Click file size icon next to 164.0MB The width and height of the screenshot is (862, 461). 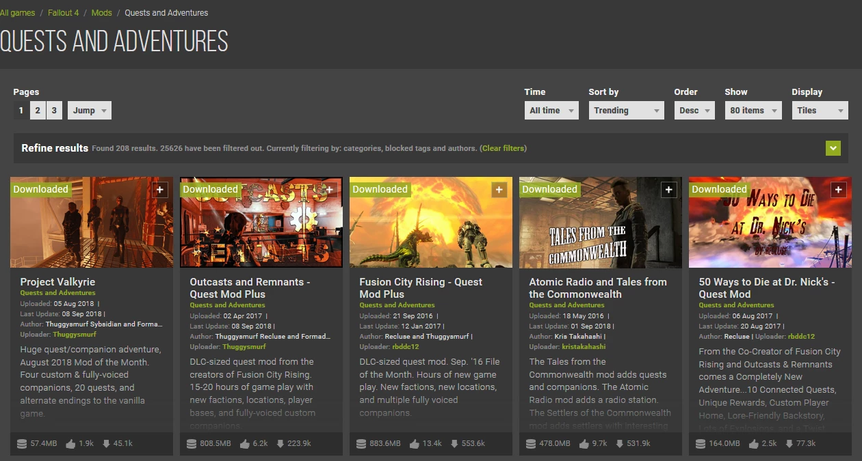pos(701,444)
